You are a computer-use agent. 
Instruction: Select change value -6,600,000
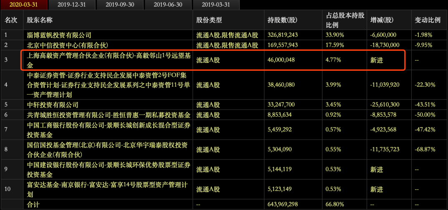383,35
